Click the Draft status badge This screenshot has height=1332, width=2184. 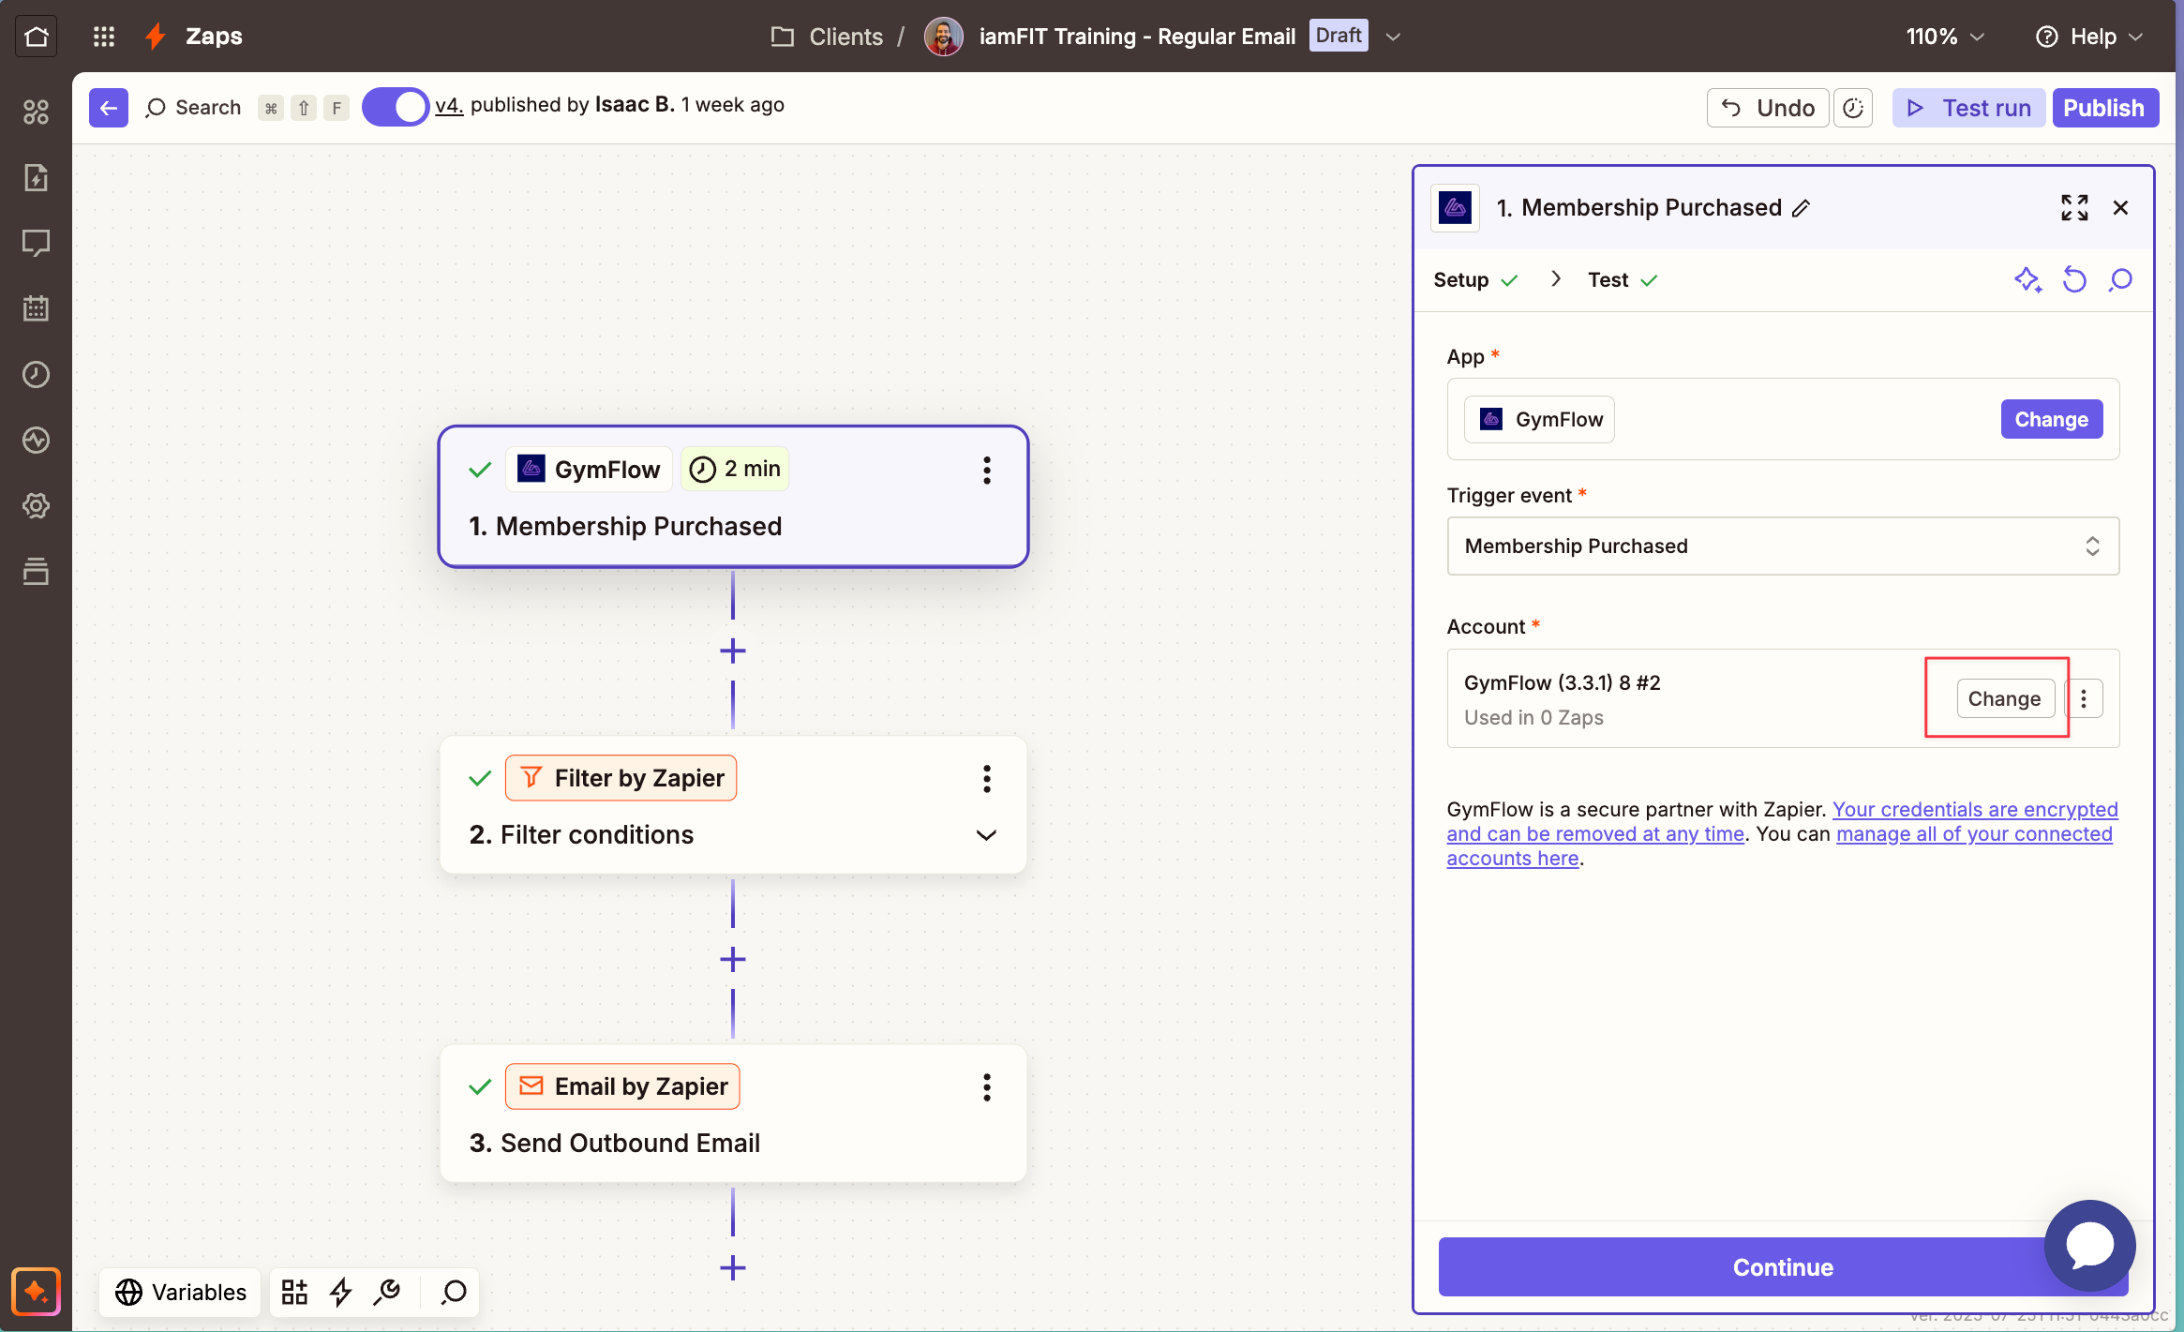[x=1339, y=36]
